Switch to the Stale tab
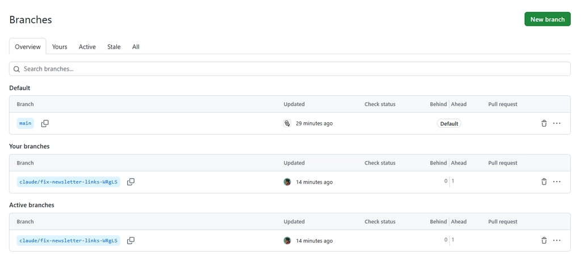Screen dimensions: 581x272 [x=113, y=46]
